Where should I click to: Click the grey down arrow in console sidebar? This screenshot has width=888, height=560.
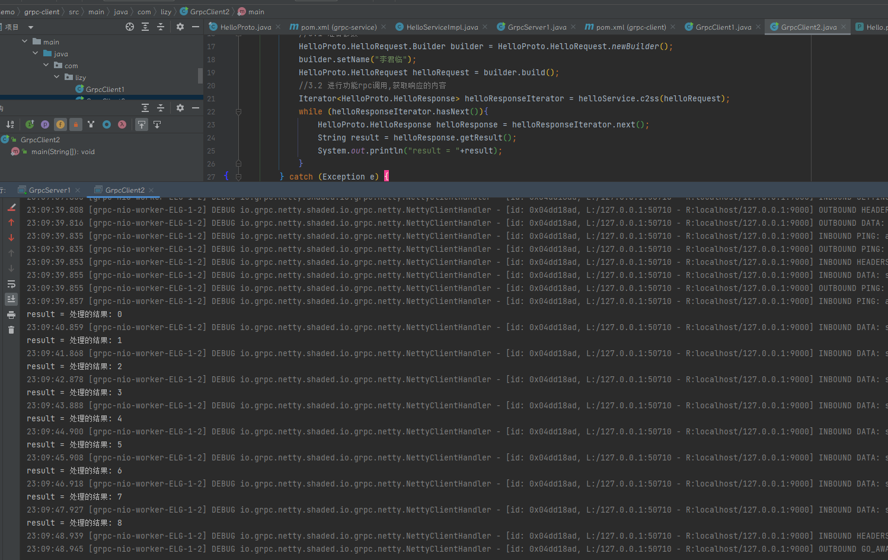(x=11, y=268)
